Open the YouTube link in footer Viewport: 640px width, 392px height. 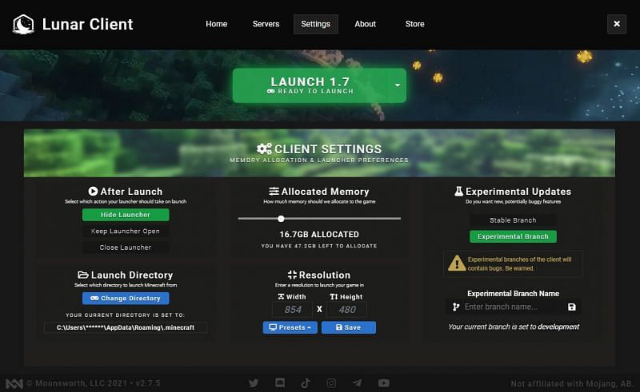tap(384, 383)
